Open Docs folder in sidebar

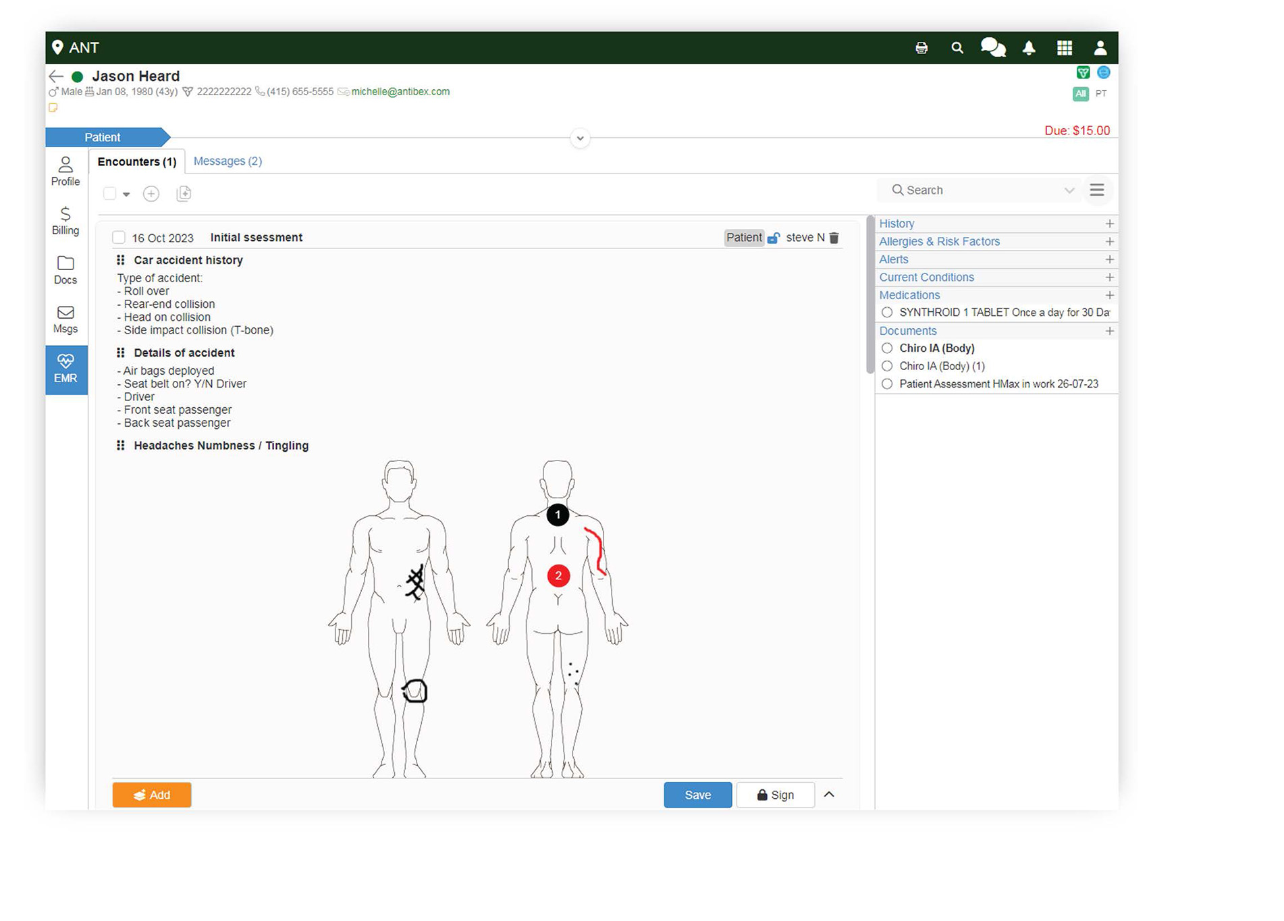click(65, 270)
